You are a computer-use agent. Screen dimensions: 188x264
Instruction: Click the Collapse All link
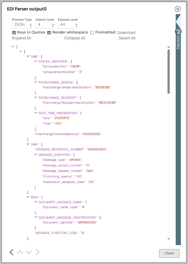tap(75, 38)
